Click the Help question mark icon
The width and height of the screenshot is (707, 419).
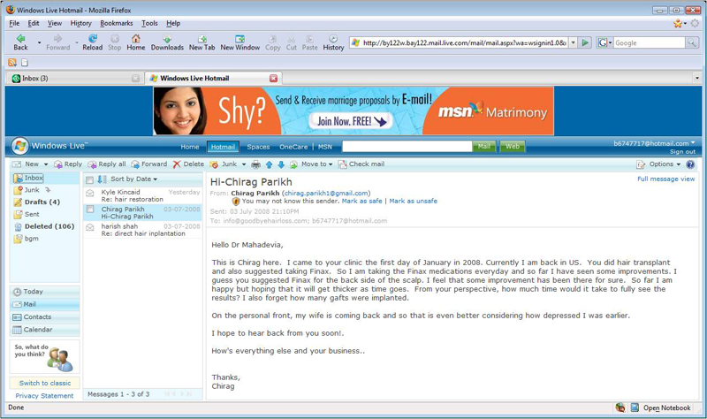(x=690, y=164)
